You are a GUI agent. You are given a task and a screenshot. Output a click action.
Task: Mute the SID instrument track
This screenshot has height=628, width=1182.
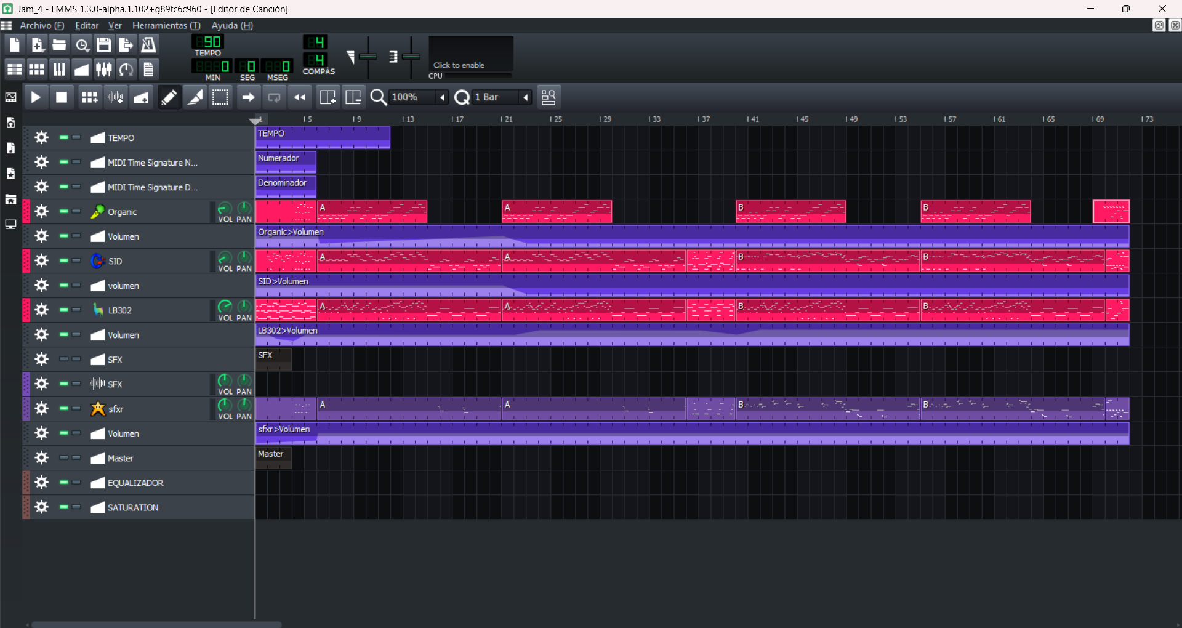coord(63,260)
